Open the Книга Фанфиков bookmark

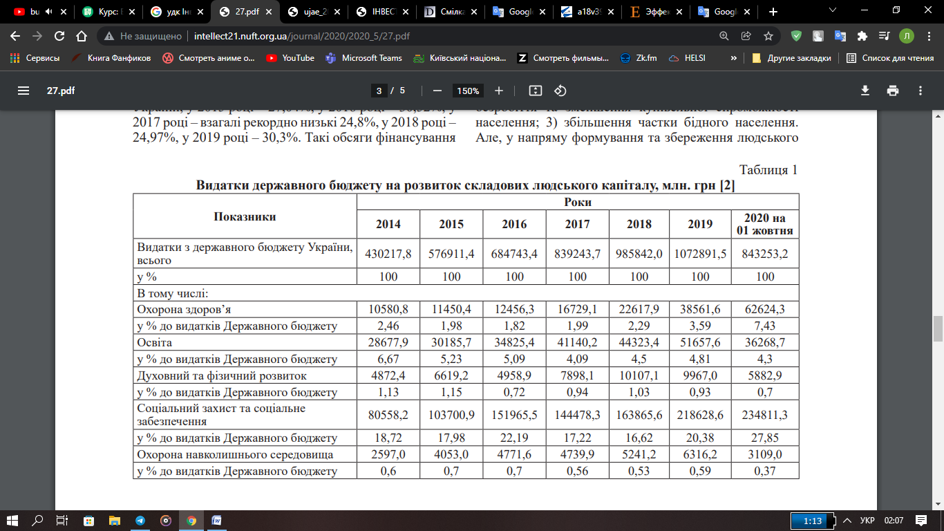[x=111, y=58]
